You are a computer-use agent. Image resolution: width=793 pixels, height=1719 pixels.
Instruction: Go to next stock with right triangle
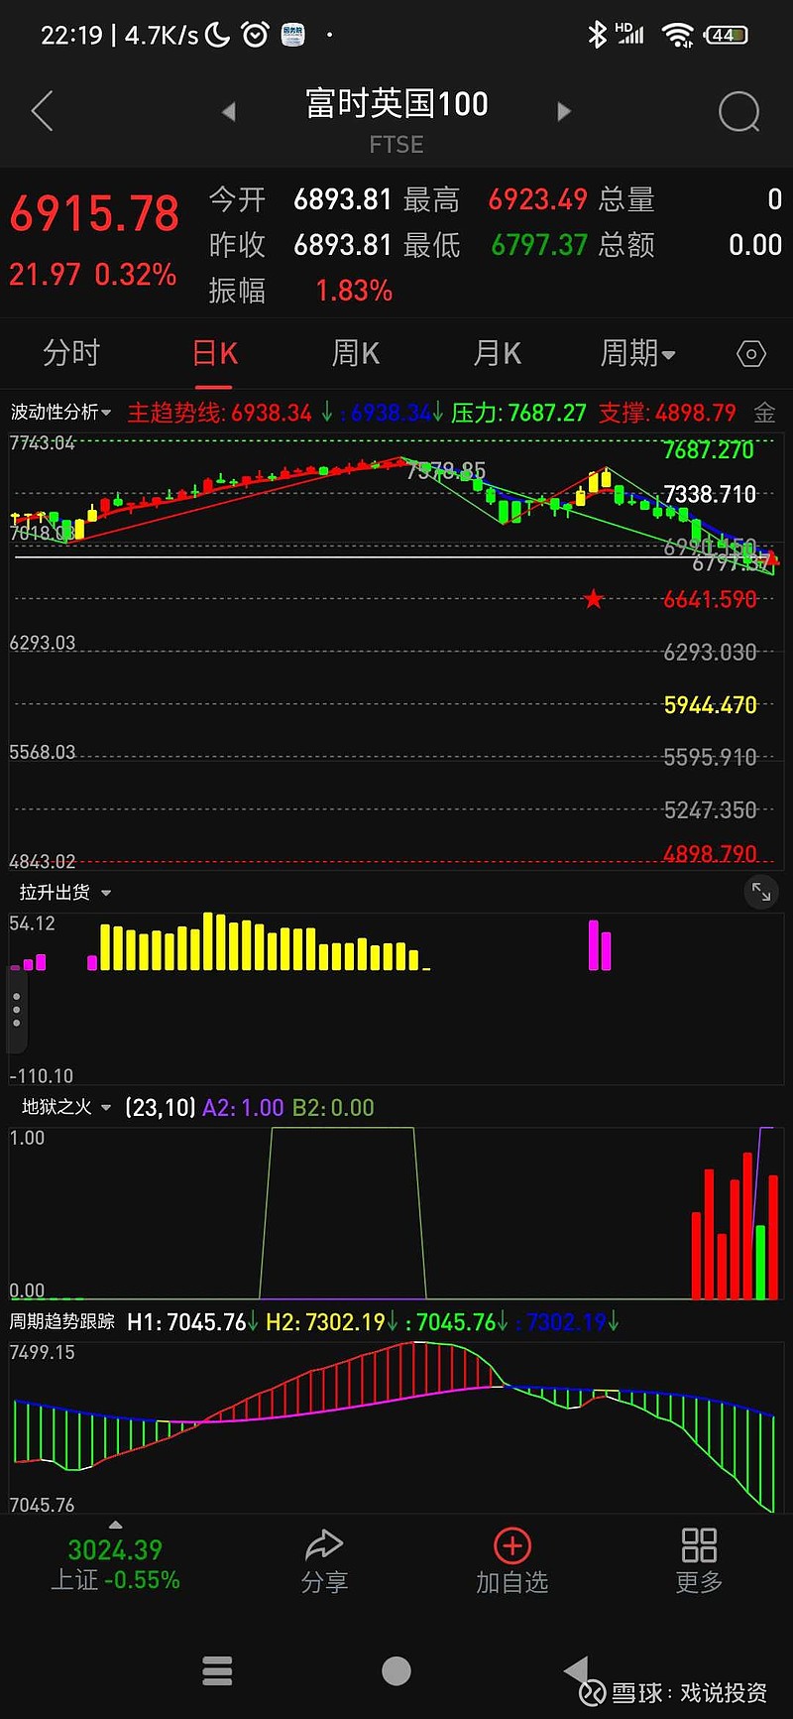[x=564, y=111]
